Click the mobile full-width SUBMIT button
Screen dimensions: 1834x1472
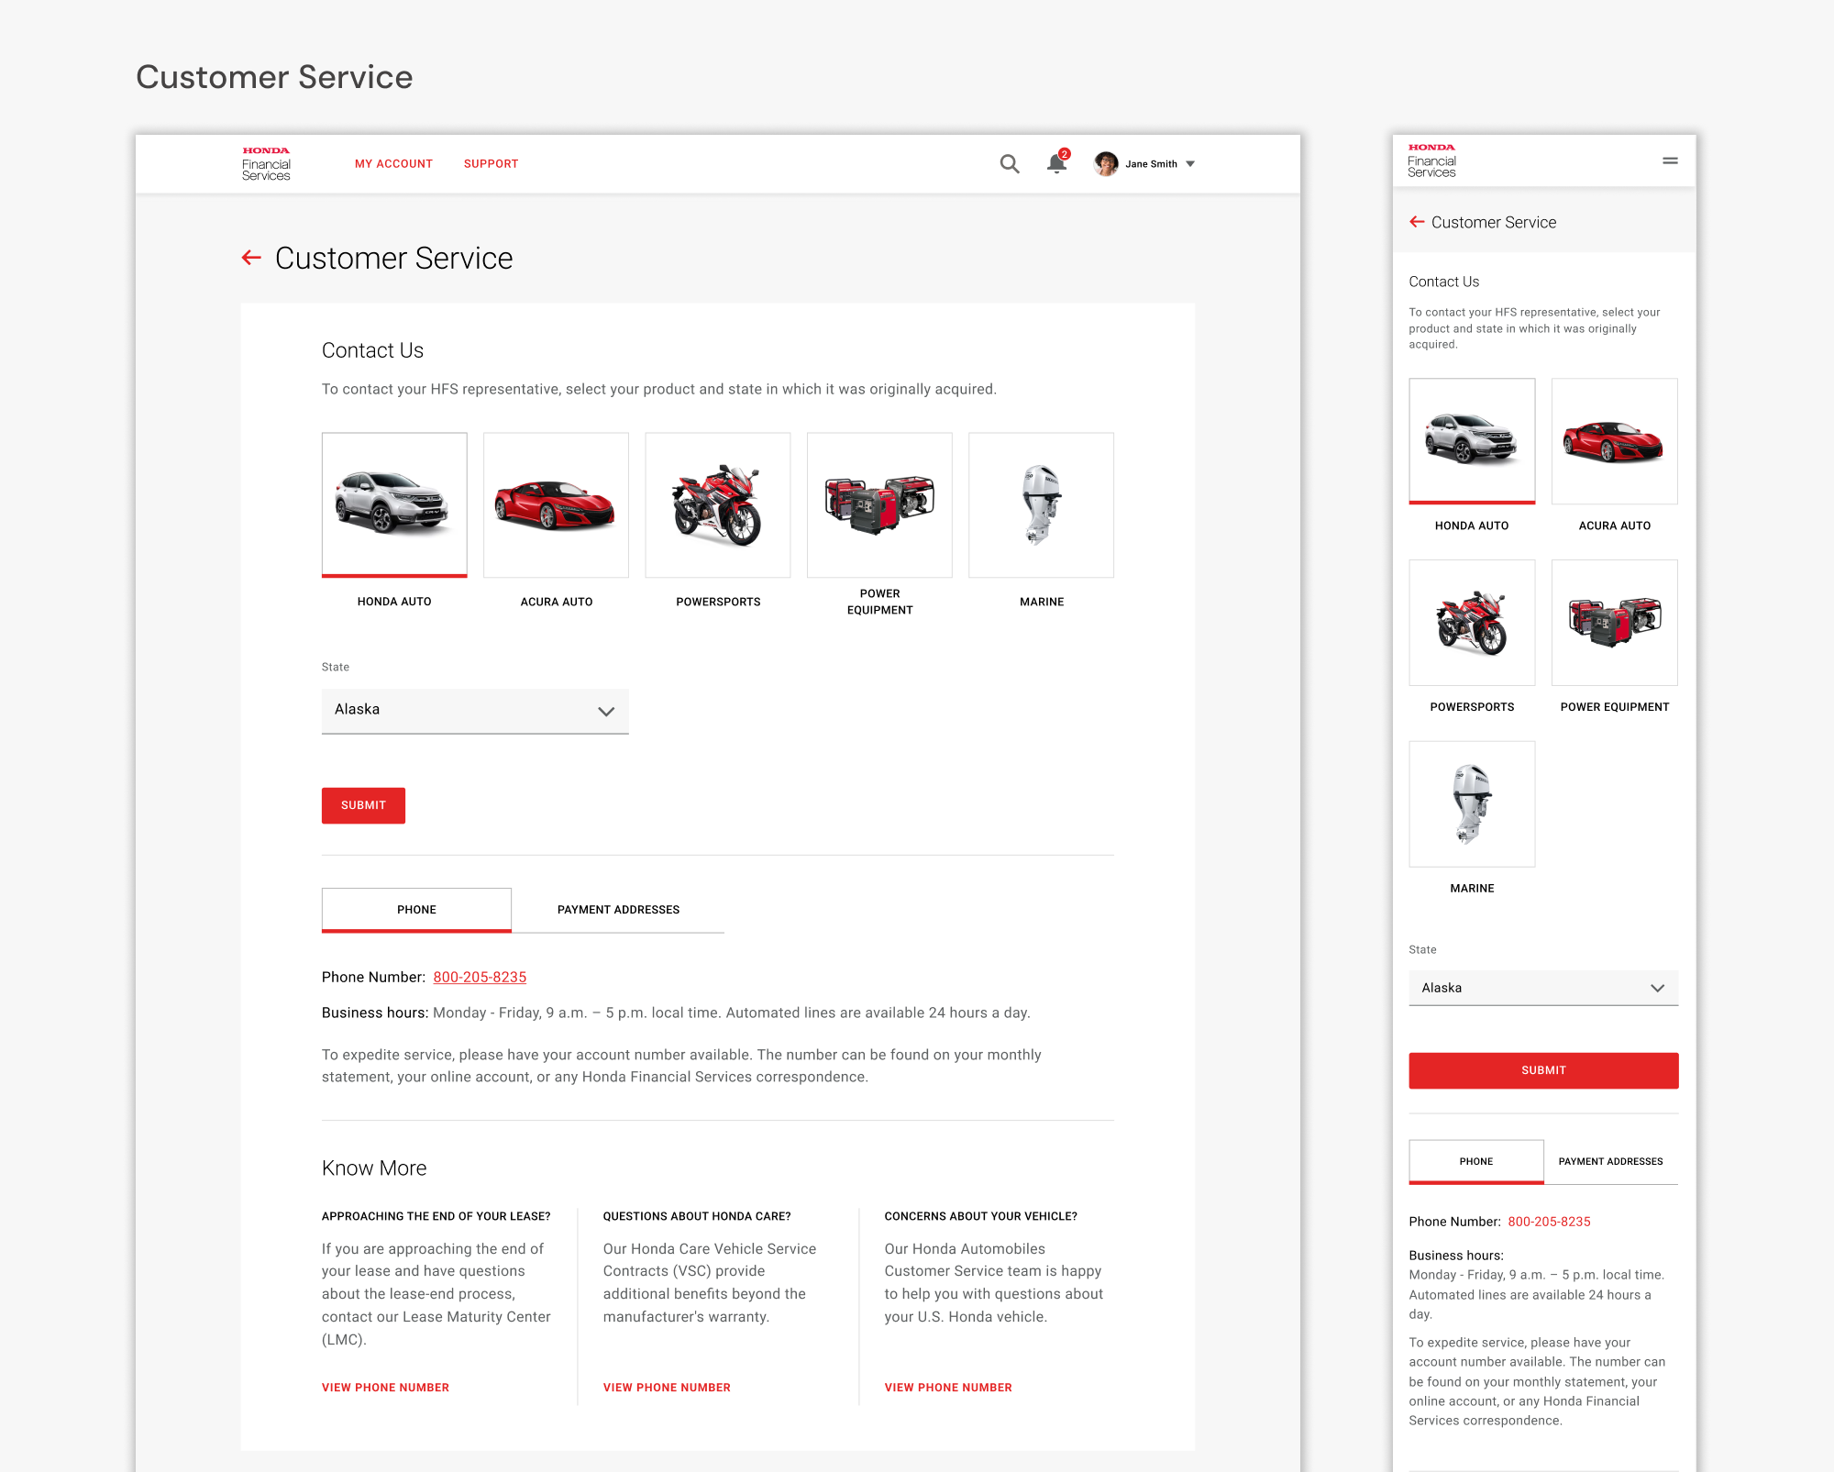pos(1543,1070)
